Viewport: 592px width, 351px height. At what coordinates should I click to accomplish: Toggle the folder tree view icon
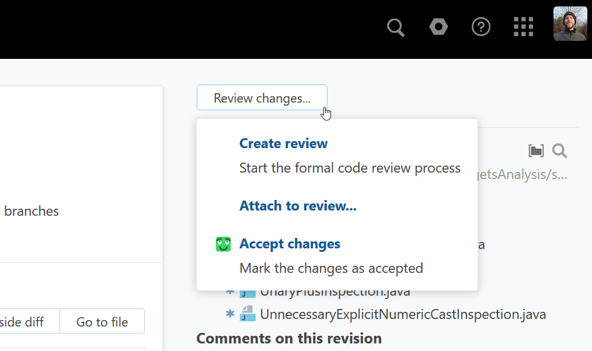pos(536,151)
